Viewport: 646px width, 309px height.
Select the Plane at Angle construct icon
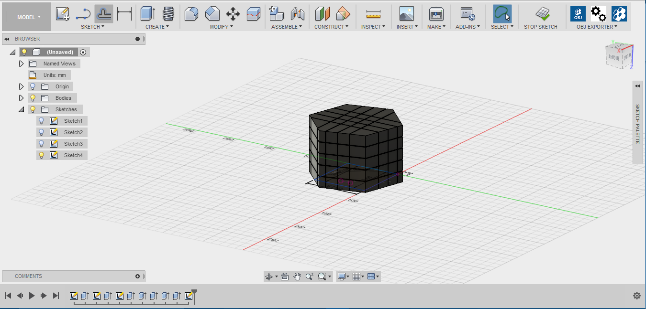pyautogui.click(x=343, y=14)
